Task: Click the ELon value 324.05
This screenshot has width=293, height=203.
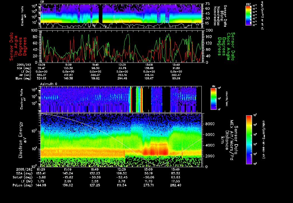Action: pyautogui.click(x=42, y=79)
